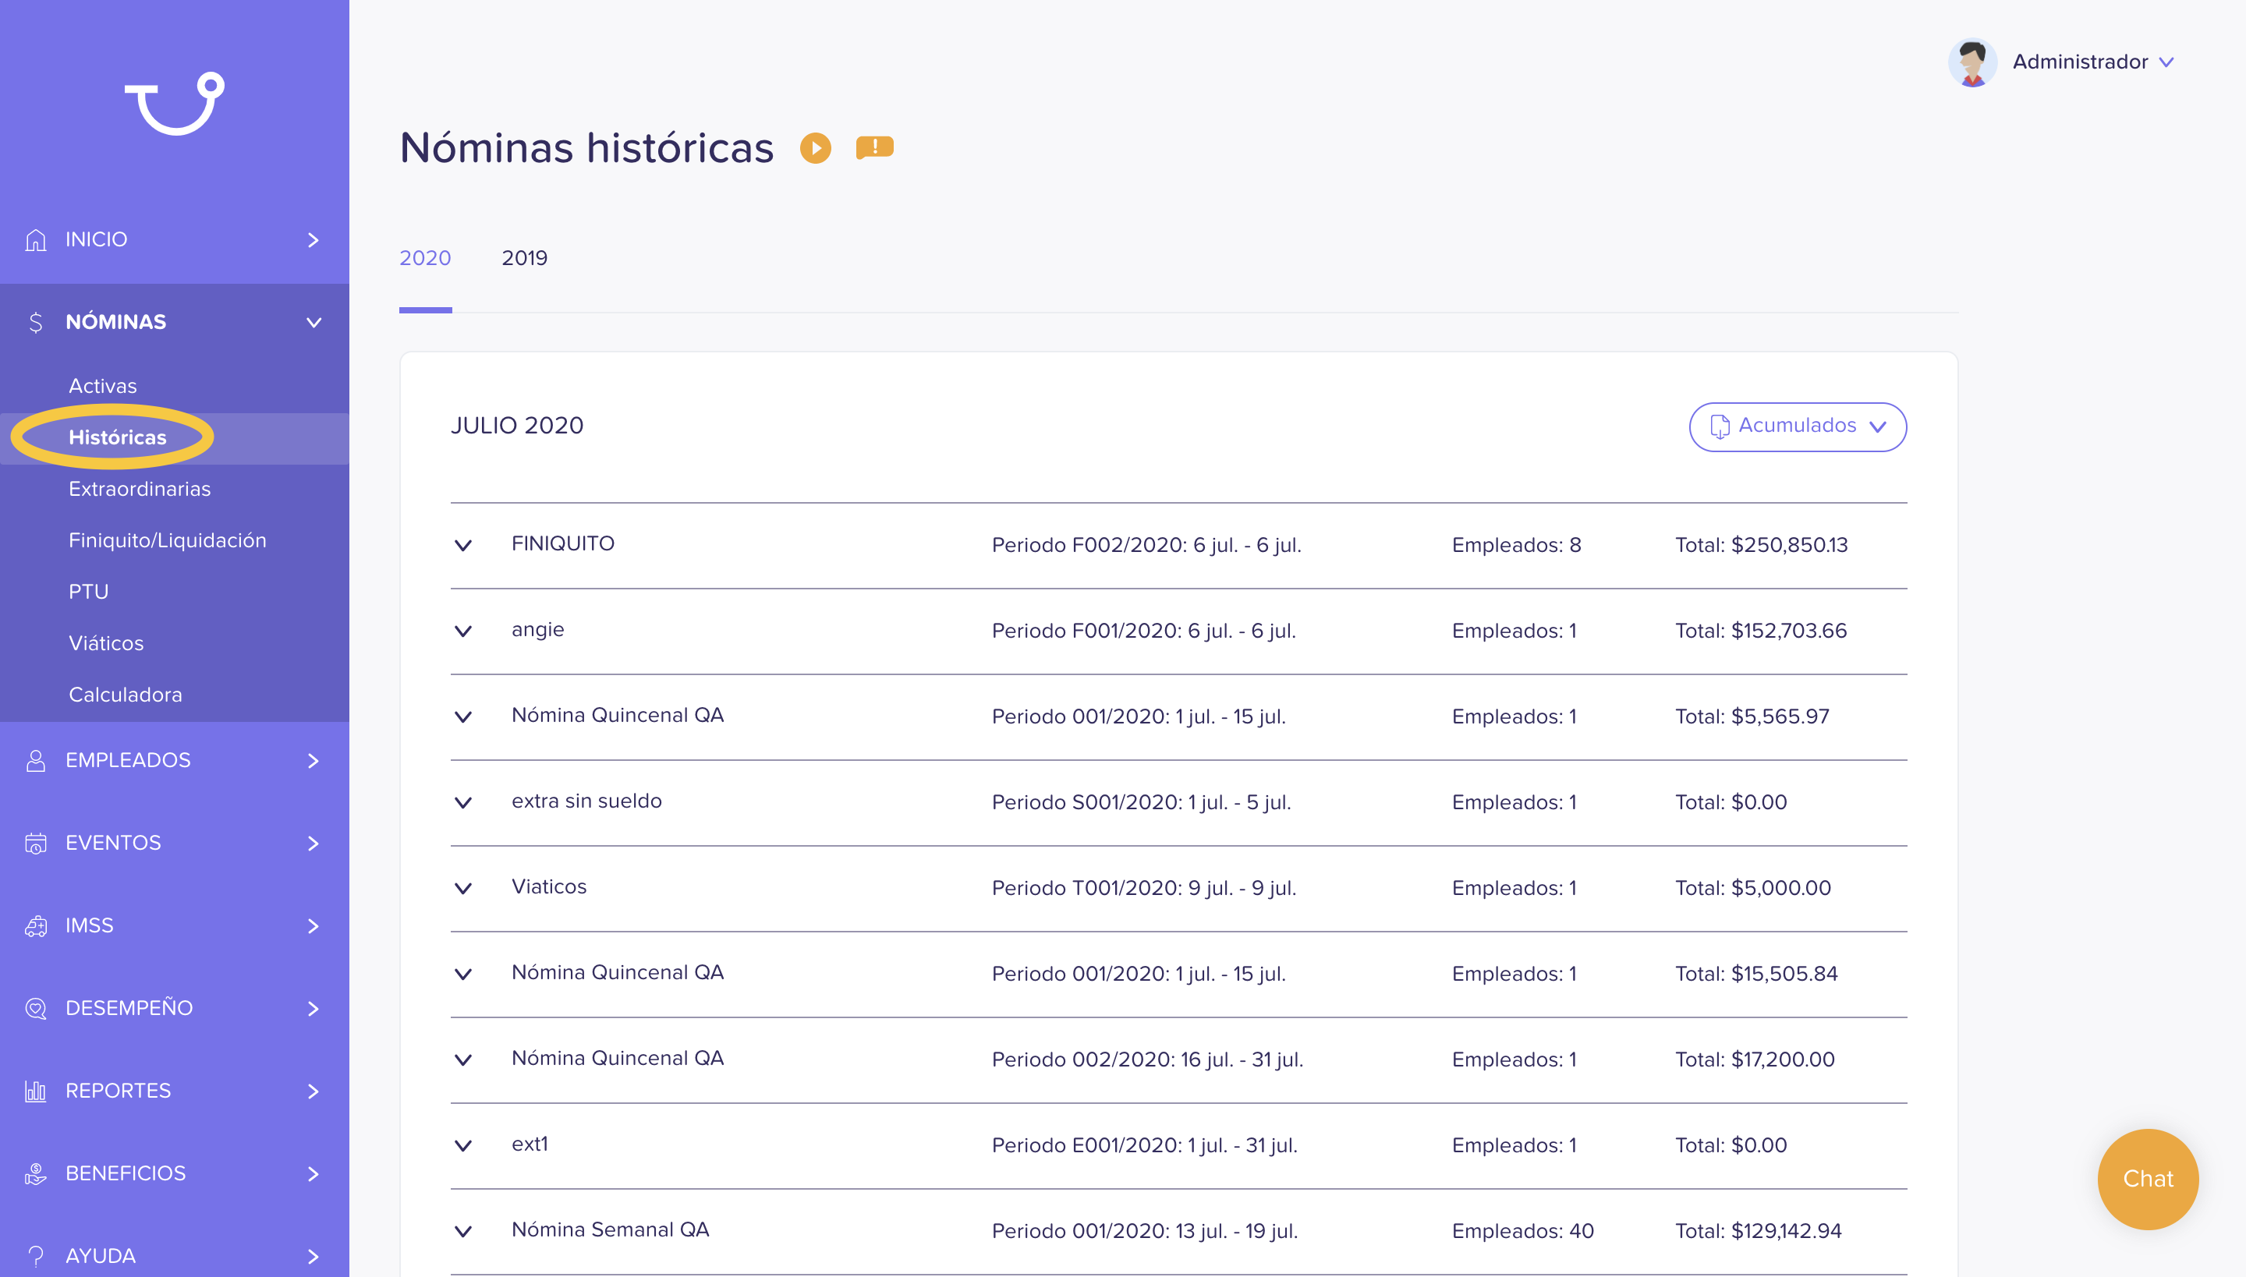Click the Reportes bar chart icon
The height and width of the screenshot is (1277, 2246).
(36, 1091)
